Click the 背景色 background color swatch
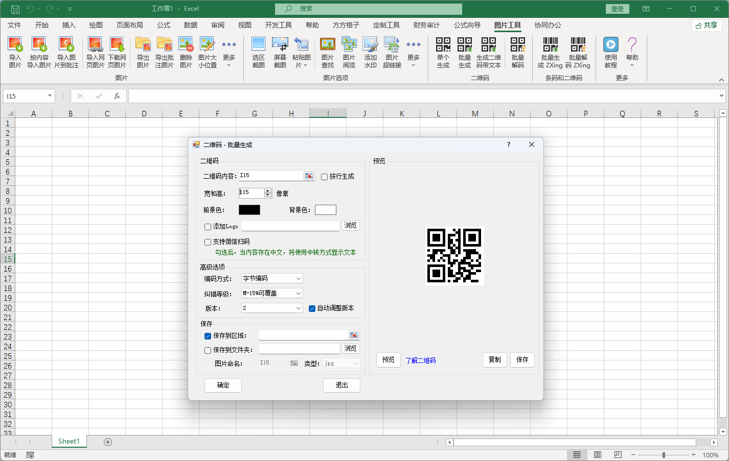 pyautogui.click(x=326, y=210)
